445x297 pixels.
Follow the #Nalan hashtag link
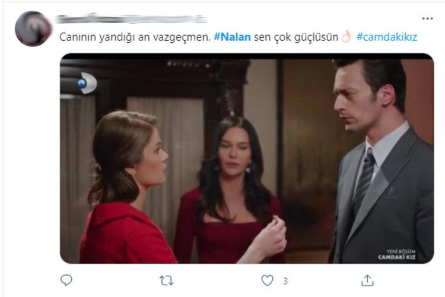[x=232, y=37]
